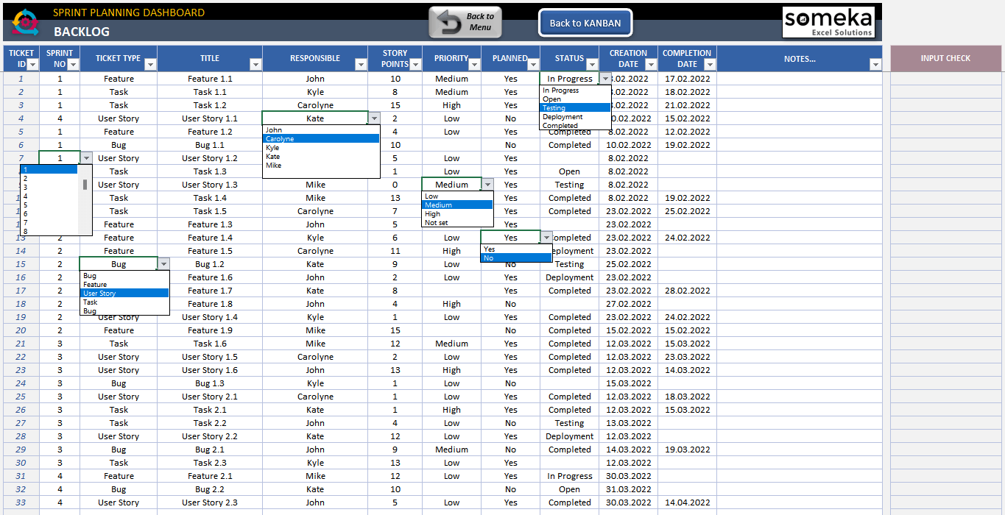Image resolution: width=1005 pixels, height=515 pixels.
Task: Open the Responsible column filter arrow
Action: [361, 65]
